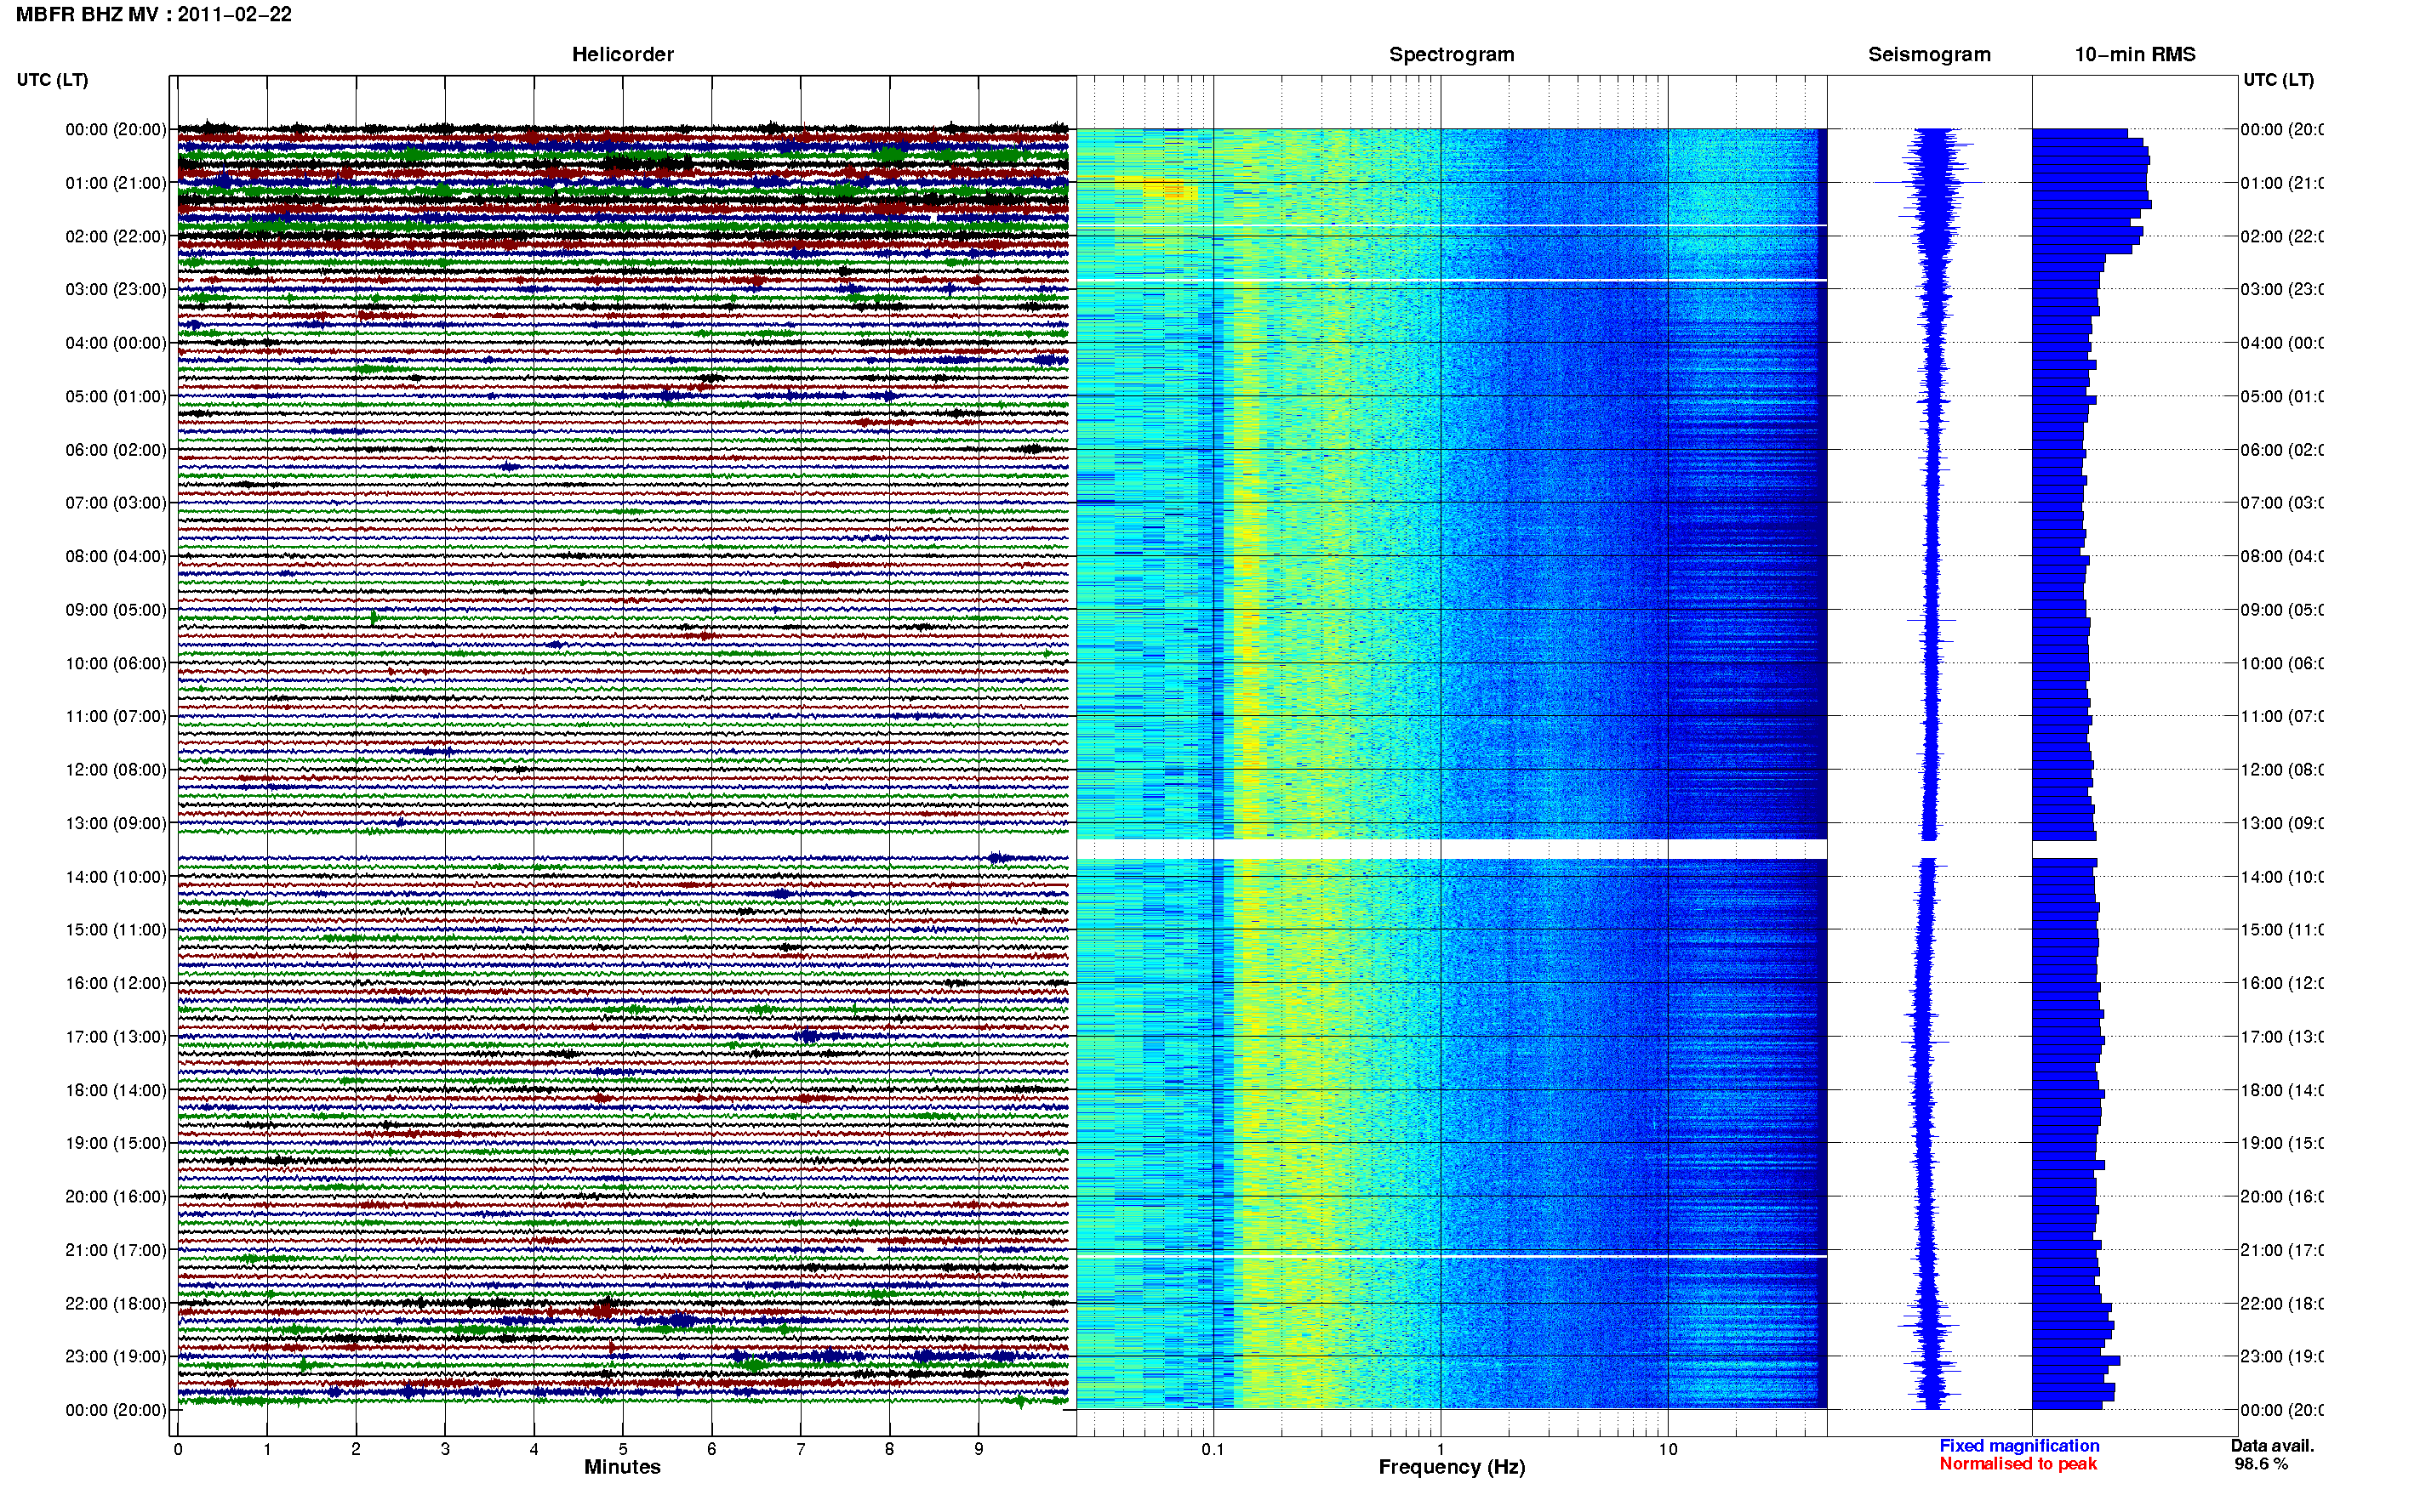
Task: Click the plot title 'MBFR BHZ MV : 2011-02-22'
Action: point(154,14)
